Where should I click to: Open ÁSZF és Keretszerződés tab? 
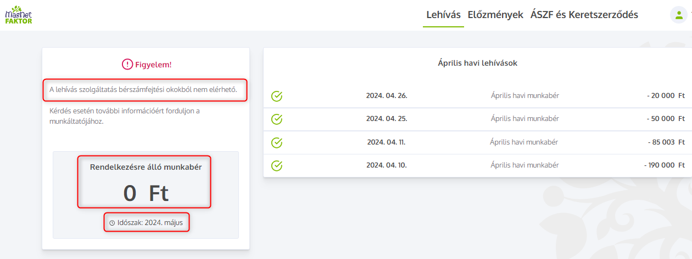click(584, 15)
